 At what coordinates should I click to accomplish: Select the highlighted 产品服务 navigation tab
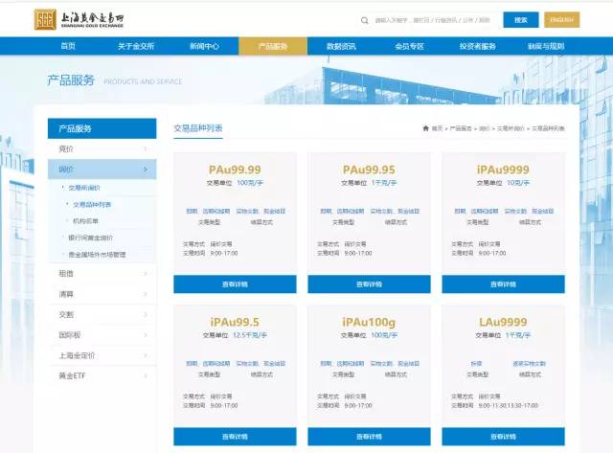click(273, 46)
